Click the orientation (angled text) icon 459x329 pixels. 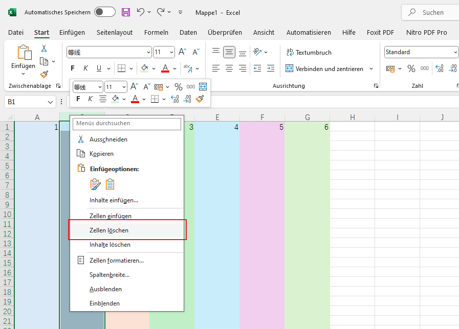[257, 52]
